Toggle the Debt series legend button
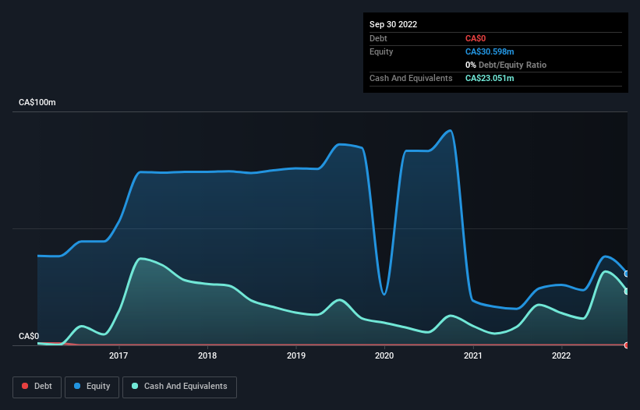 [x=37, y=387]
